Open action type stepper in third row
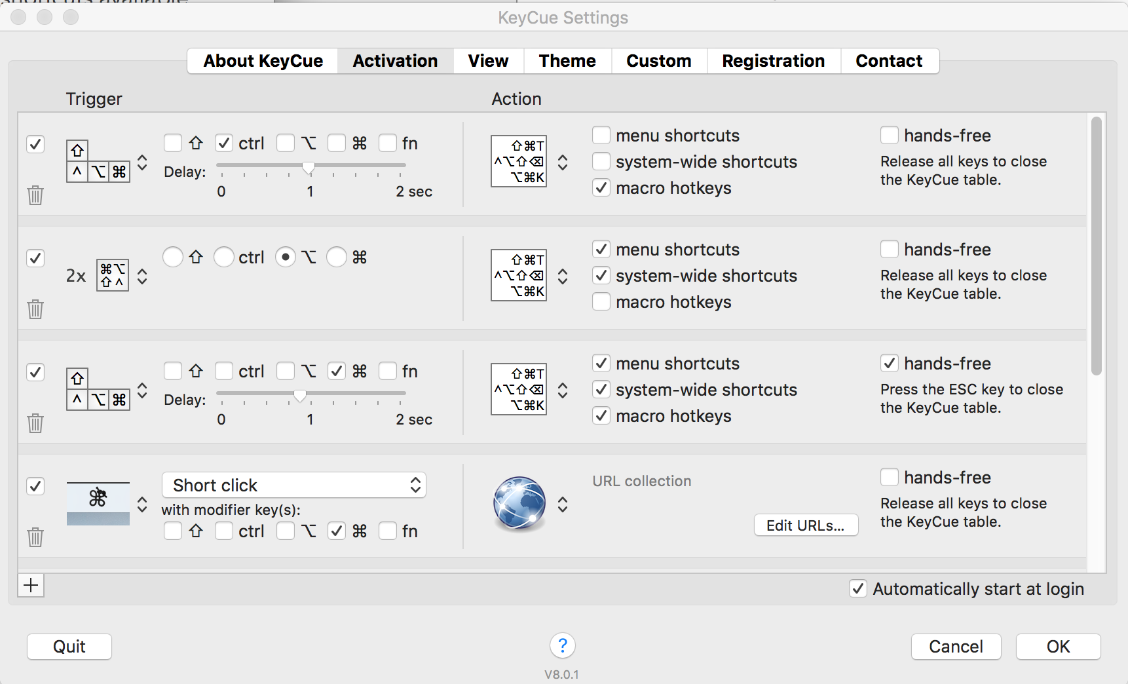This screenshot has height=684, width=1128. click(563, 390)
